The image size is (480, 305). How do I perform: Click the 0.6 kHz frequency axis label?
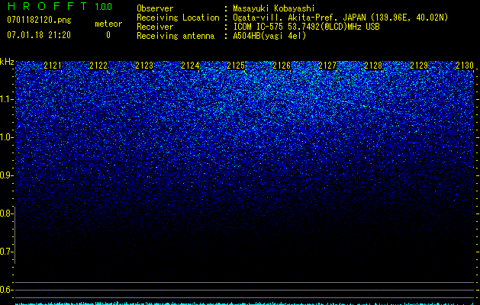6,290
